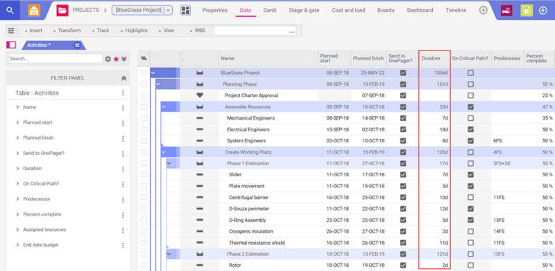Open the Track menu button
Screen dimensions: 555x271
click(100, 30)
